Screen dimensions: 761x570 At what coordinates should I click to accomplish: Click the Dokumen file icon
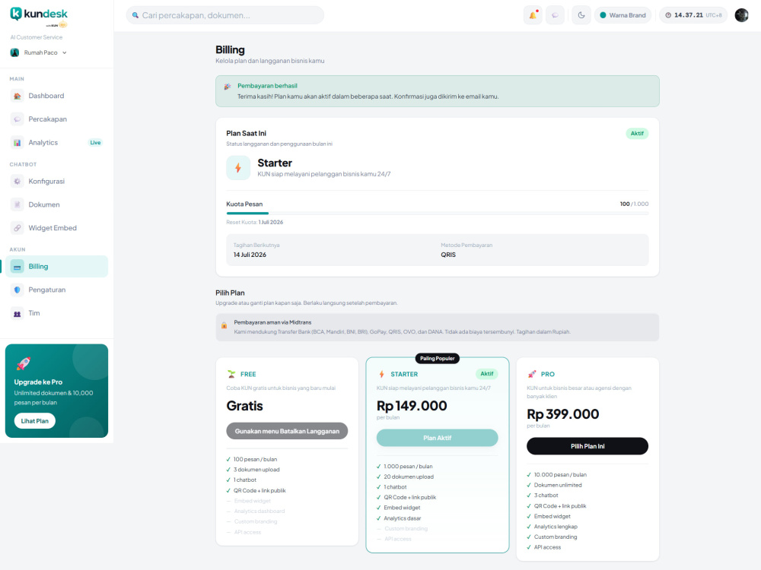17,204
